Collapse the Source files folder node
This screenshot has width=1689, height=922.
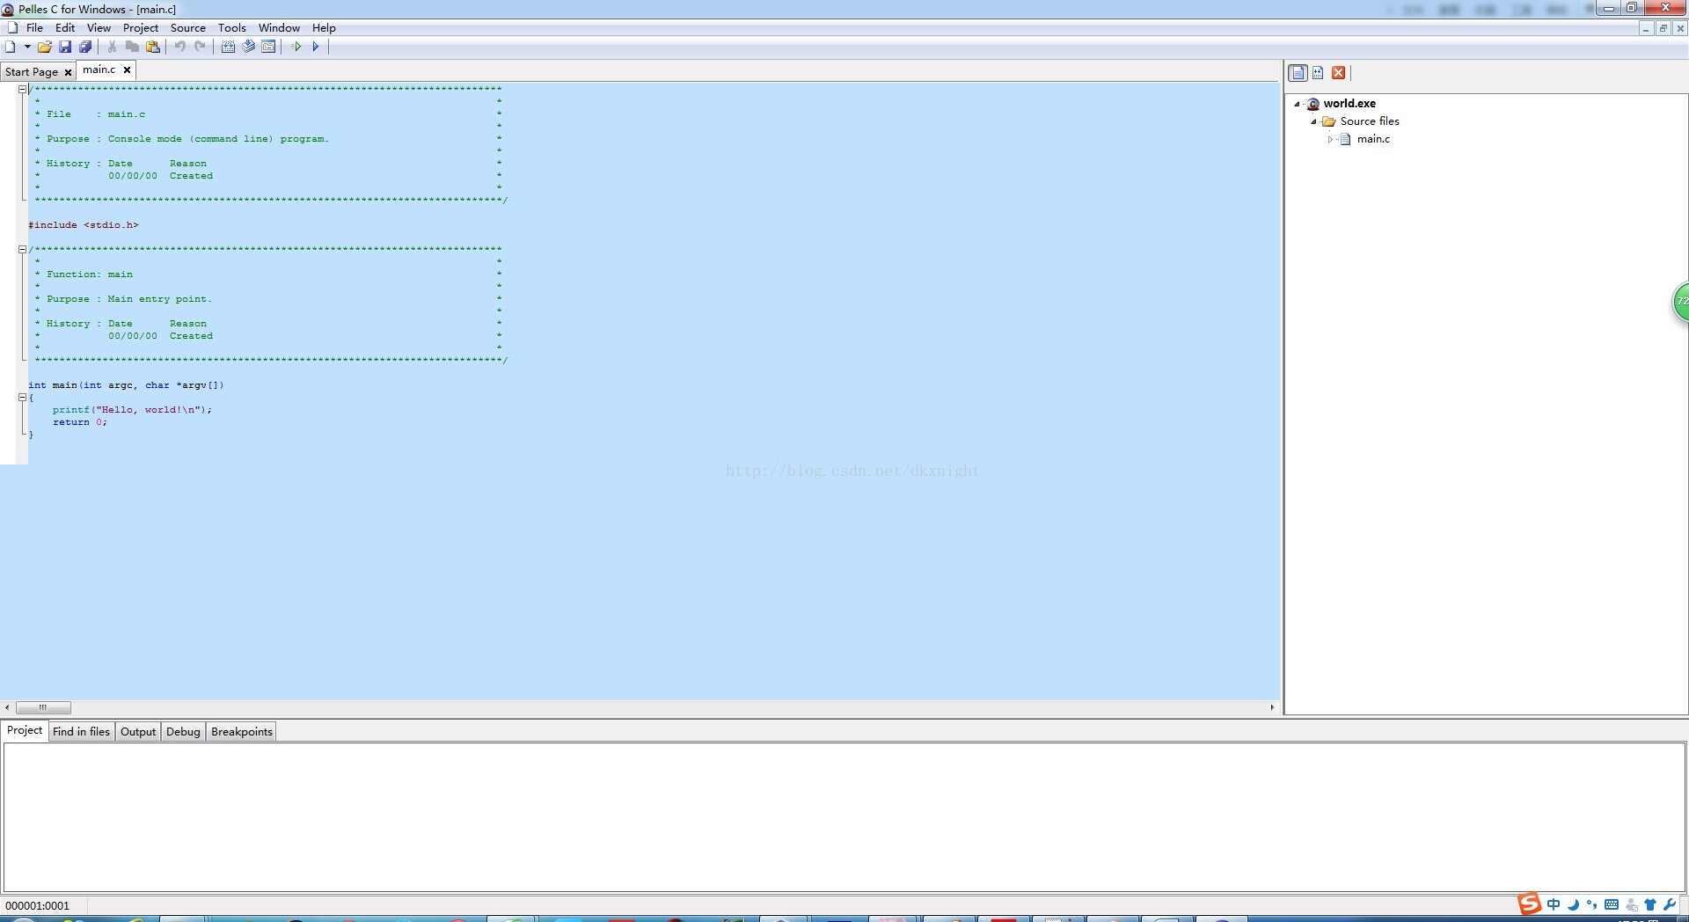point(1313,121)
